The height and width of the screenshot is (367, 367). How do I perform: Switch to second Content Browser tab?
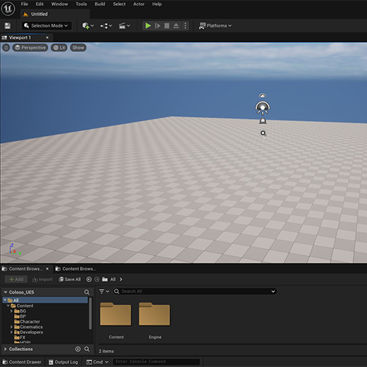(76, 269)
